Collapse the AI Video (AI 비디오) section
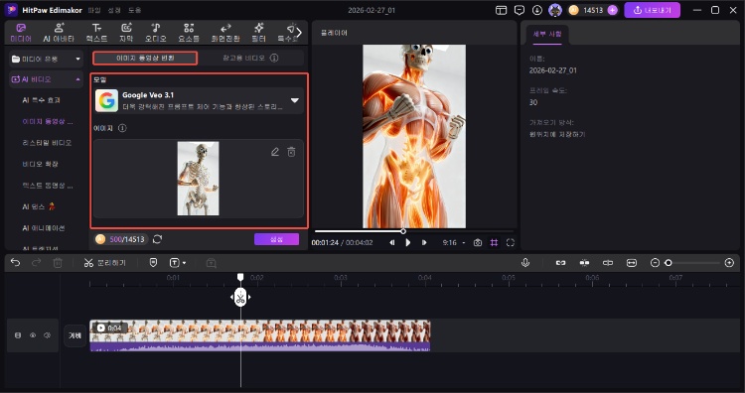The width and height of the screenshot is (745, 393). tap(46, 79)
